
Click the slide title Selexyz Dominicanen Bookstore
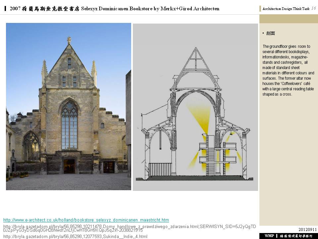pyautogui.click(x=115, y=9)
